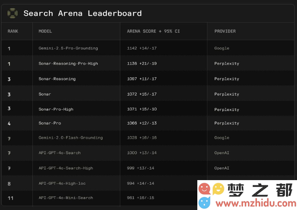Click the score 1071 +15/-10
297x210 pixels.
[142, 109]
